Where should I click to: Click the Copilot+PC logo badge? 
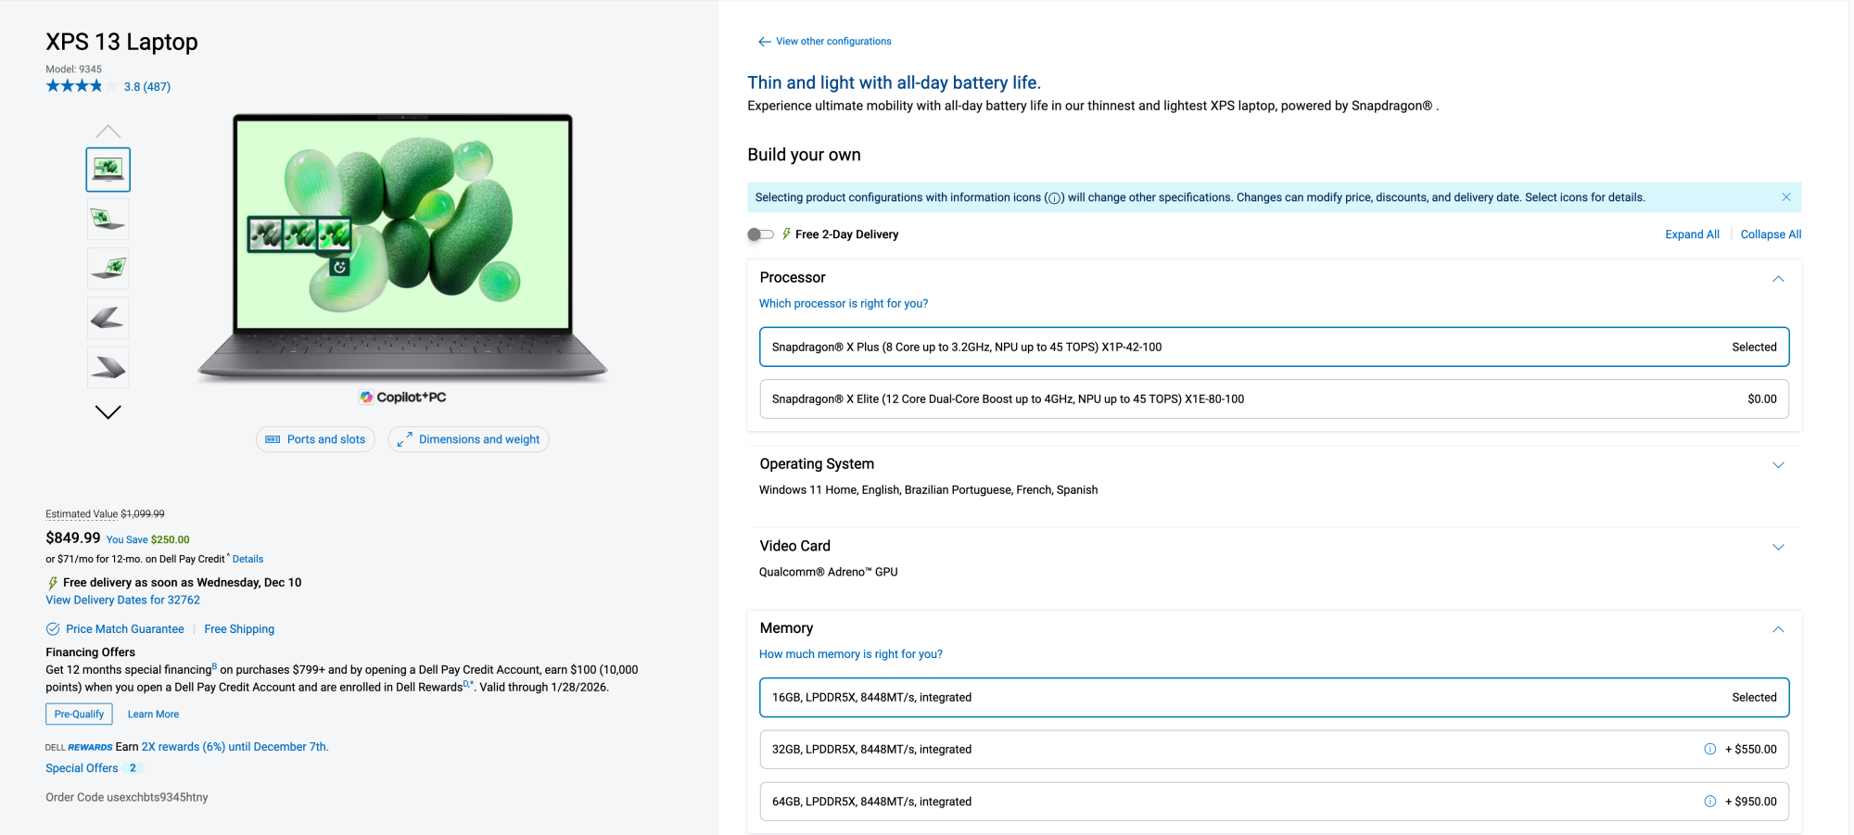(403, 398)
